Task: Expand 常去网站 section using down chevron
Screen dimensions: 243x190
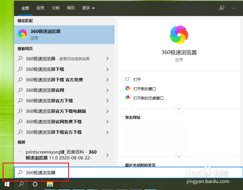Action: click(179, 156)
